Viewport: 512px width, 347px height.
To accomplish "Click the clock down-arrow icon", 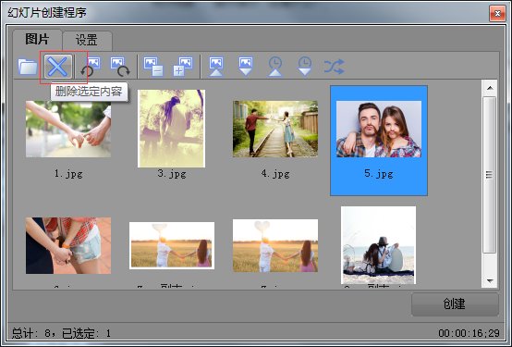I will pos(305,67).
